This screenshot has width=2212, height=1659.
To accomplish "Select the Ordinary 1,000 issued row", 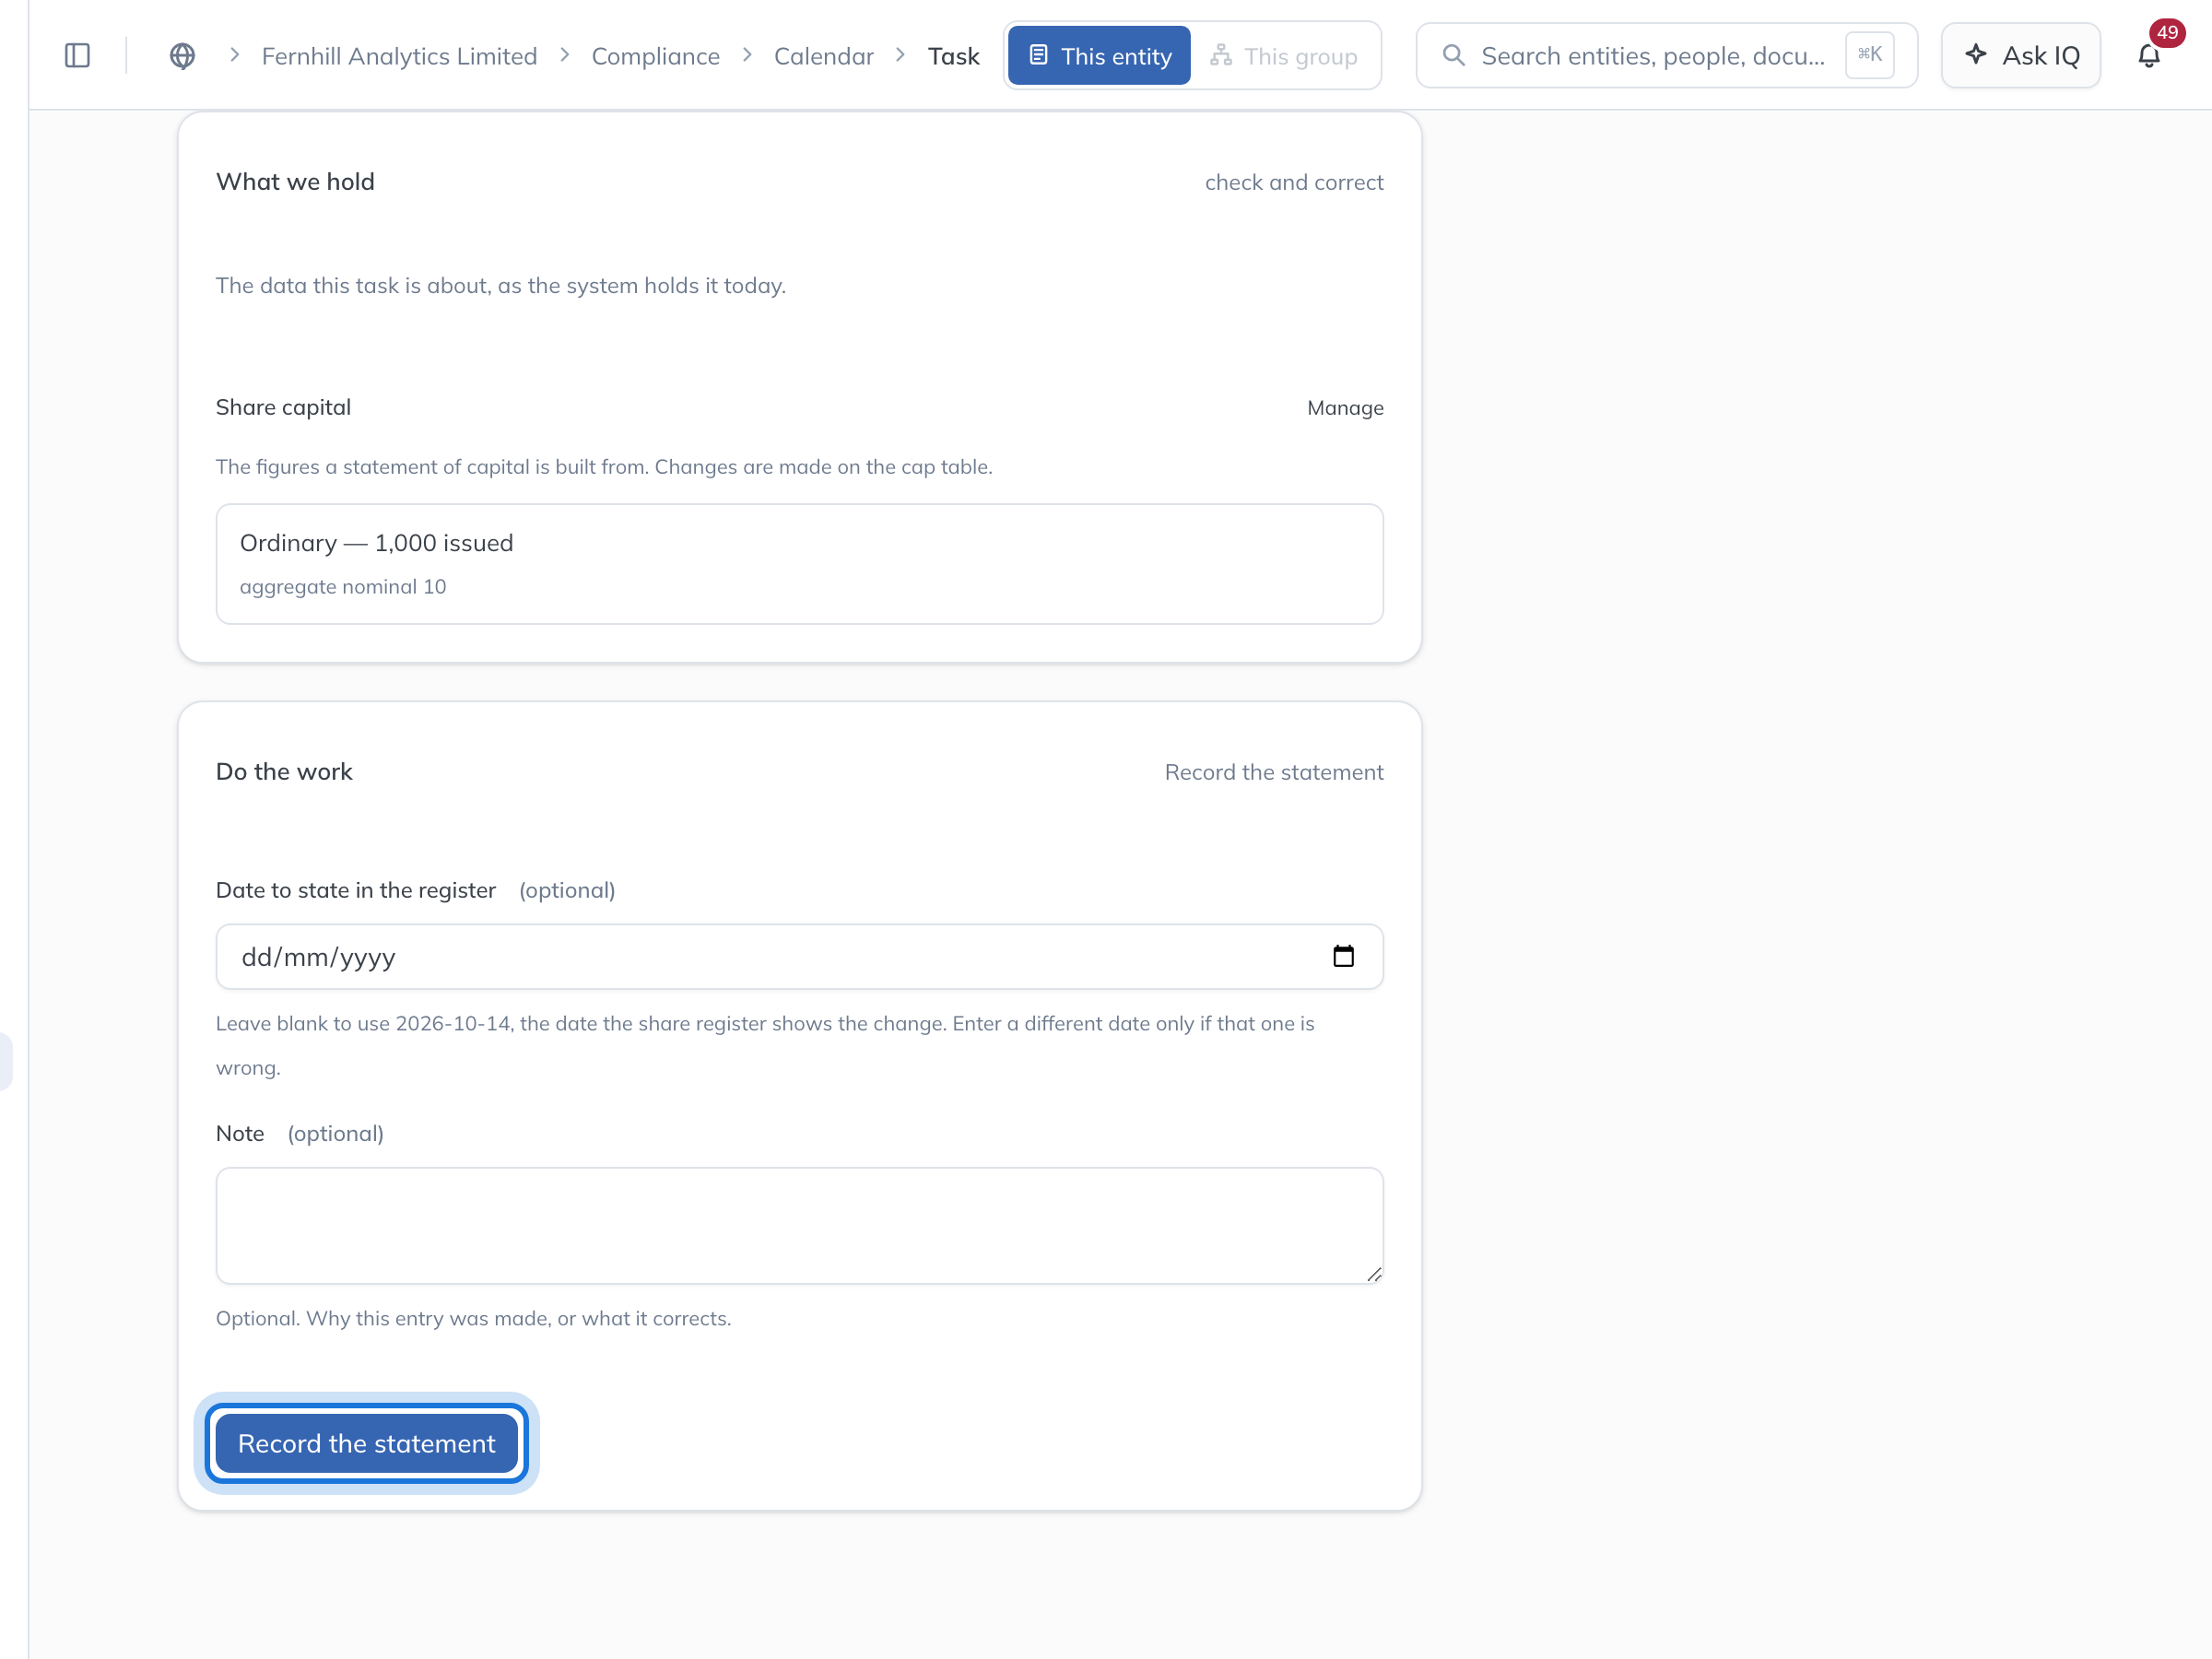I will [x=799, y=563].
